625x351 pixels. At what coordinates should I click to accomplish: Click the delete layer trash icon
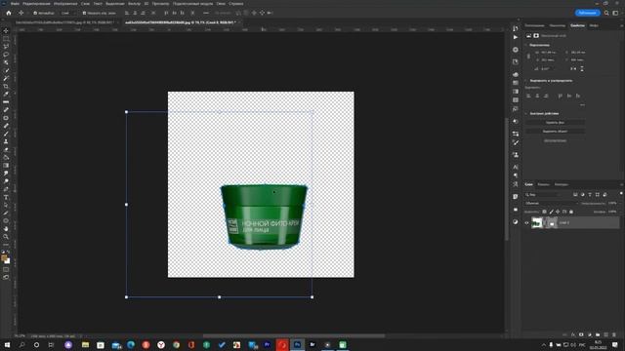point(614,335)
